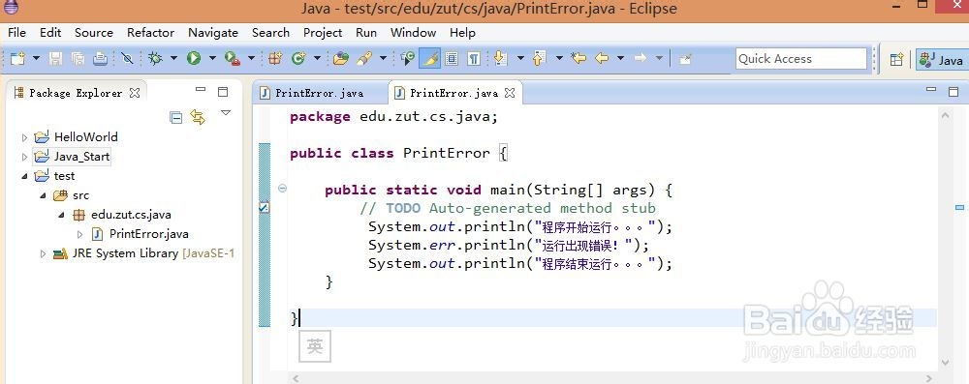Expand the HelloWorld project

coord(25,137)
